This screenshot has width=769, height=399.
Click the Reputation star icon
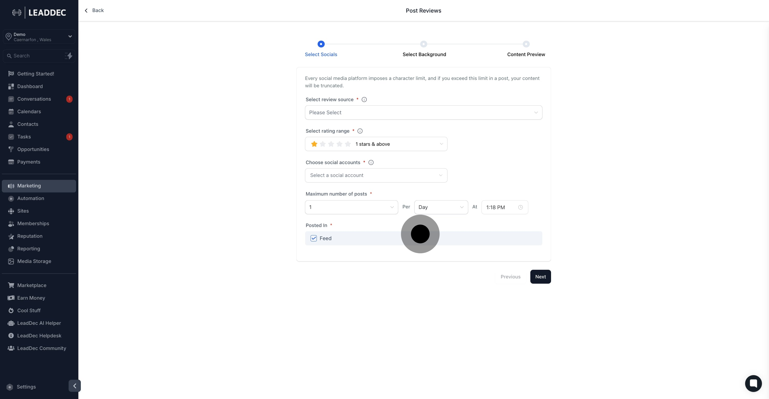coord(11,236)
